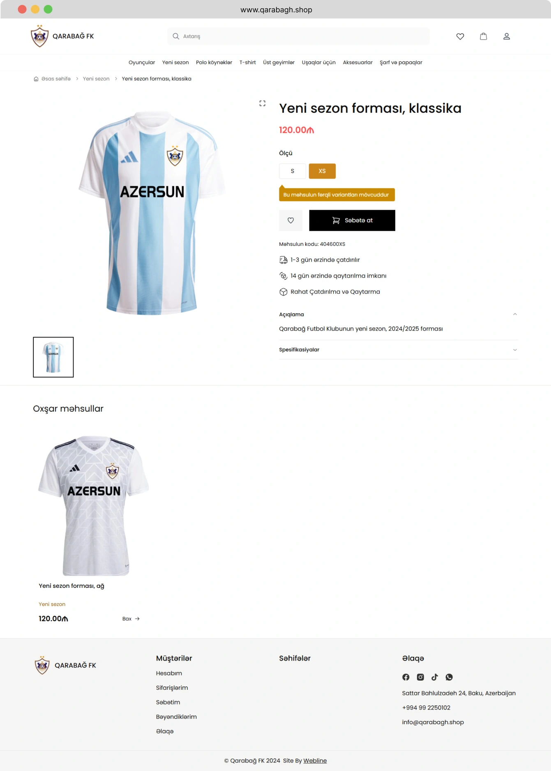Select the jersey thumbnail image

click(53, 357)
